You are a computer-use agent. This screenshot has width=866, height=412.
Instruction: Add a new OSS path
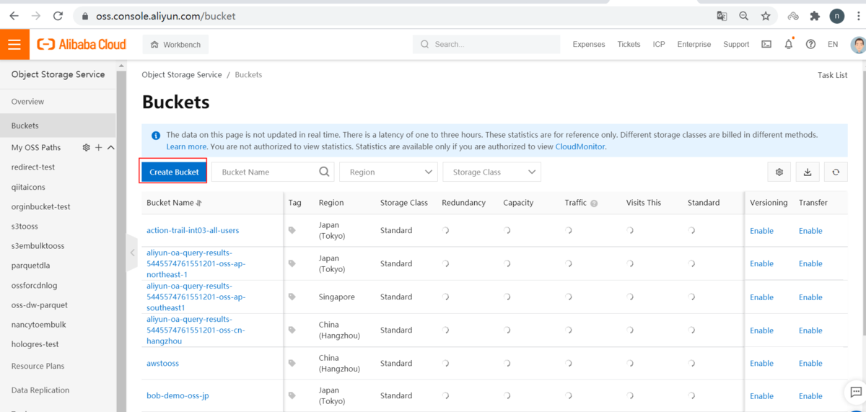coord(99,147)
